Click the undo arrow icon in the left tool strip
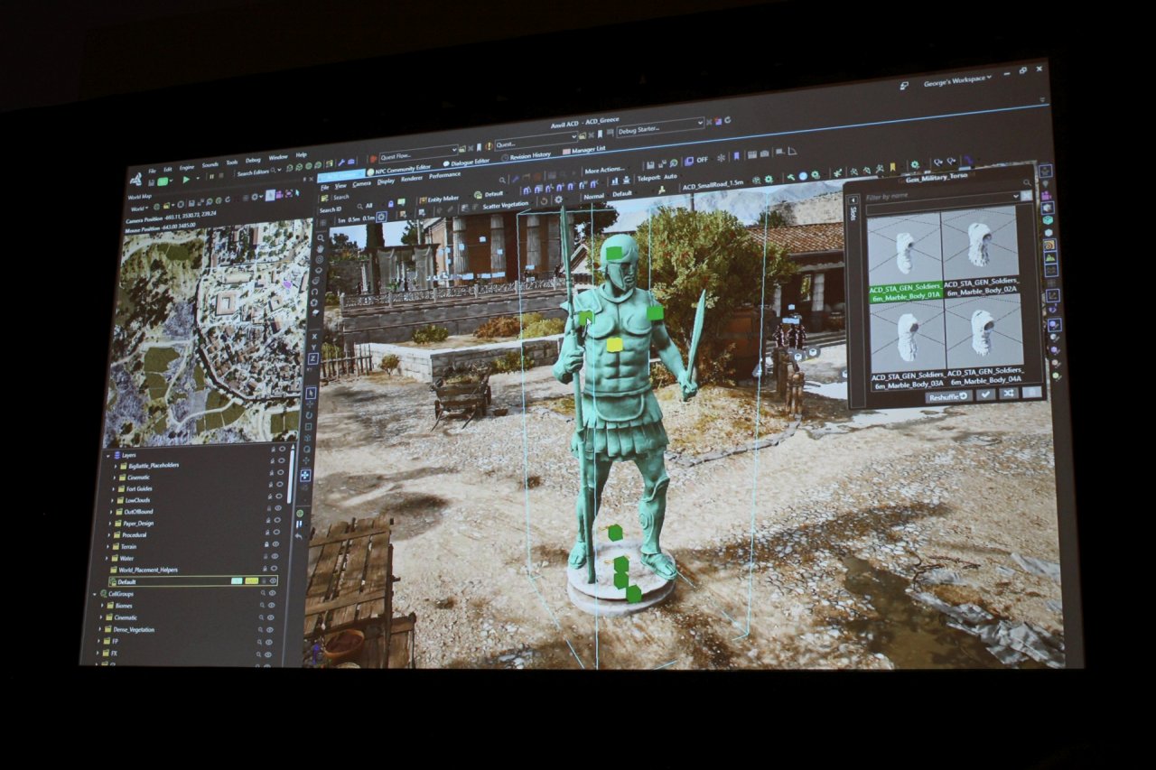The height and width of the screenshot is (770, 1156). [x=298, y=536]
